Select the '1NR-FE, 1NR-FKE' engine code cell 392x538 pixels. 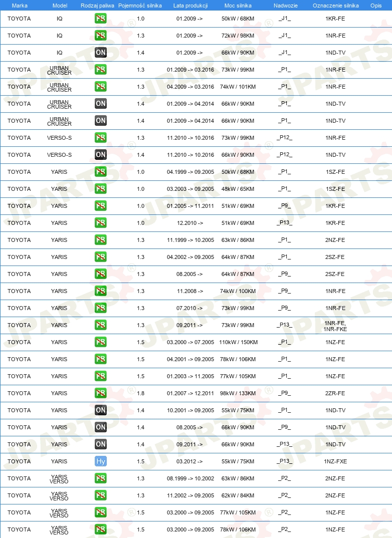335,326
